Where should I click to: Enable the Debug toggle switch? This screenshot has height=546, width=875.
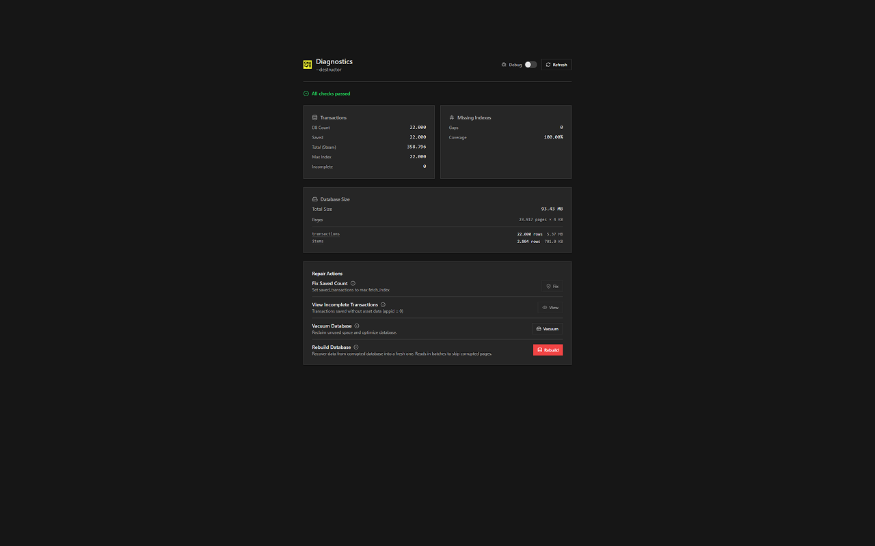530,64
